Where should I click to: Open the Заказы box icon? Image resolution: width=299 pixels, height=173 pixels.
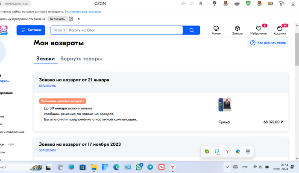(x=237, y=30)
